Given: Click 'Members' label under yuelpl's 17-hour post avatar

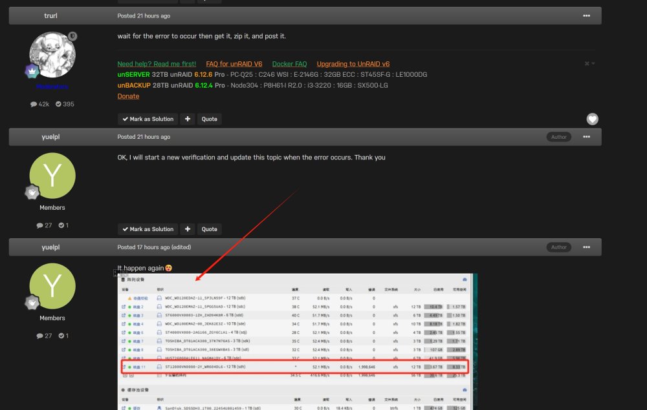Looking at the screenshot, I should [52, 318].
